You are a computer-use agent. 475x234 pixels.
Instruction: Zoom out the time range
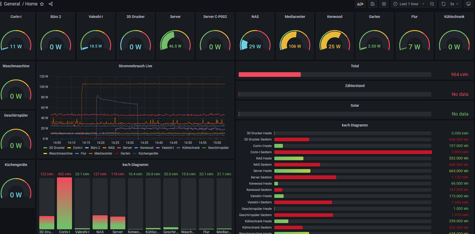click(432, 4)
